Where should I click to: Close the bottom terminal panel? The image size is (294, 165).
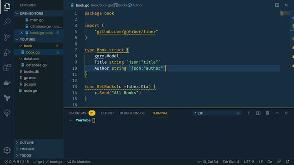286,113
